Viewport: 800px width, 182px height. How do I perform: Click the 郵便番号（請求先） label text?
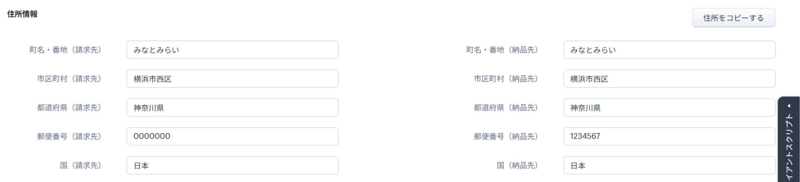[x=69, y=136]
